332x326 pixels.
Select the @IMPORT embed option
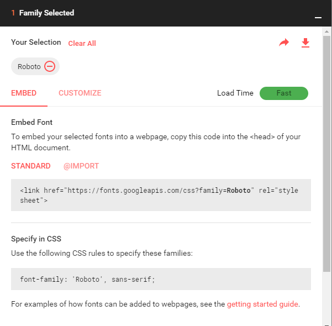tap(81, 166)
